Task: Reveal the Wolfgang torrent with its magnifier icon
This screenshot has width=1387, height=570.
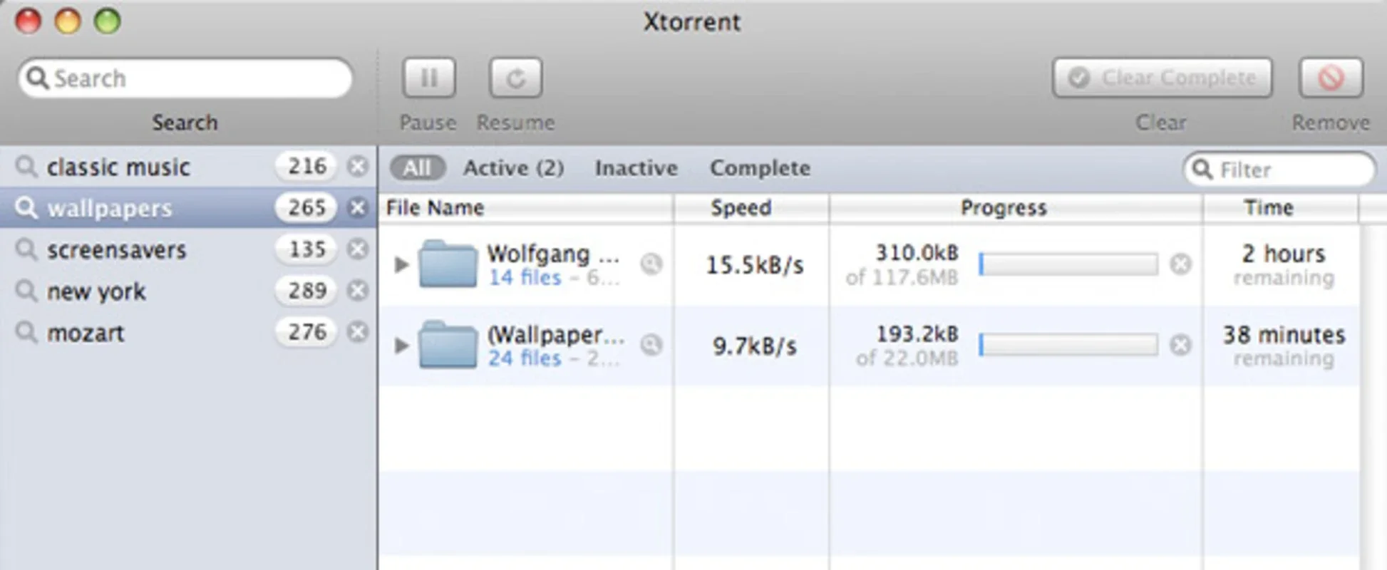Action: pos(651,264)
